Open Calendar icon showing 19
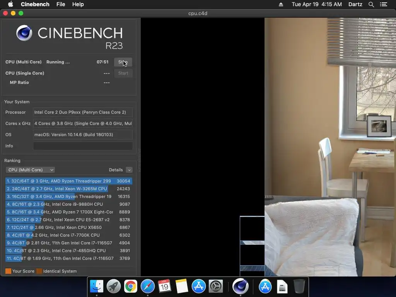The image size is (396, 297). point(164,287)
